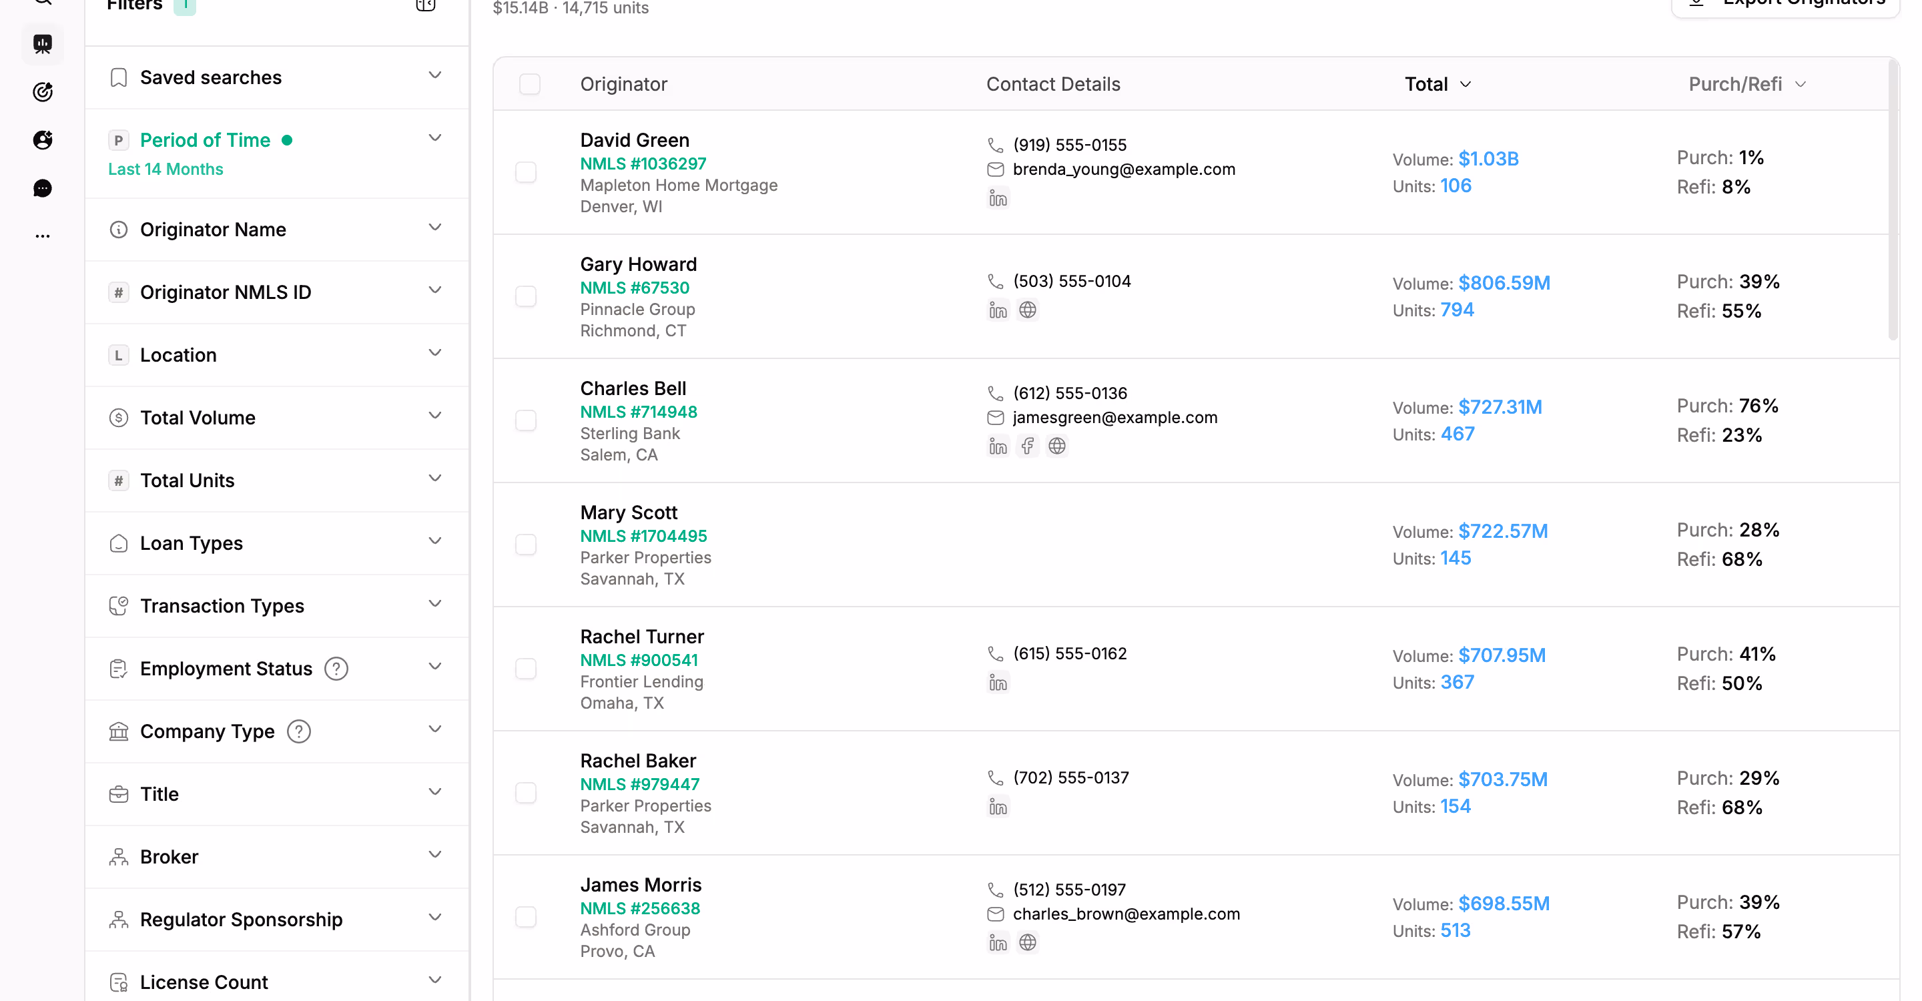
Task: Open Gary Howard's LinkedIn icon
Action: (x=998, y=310)
